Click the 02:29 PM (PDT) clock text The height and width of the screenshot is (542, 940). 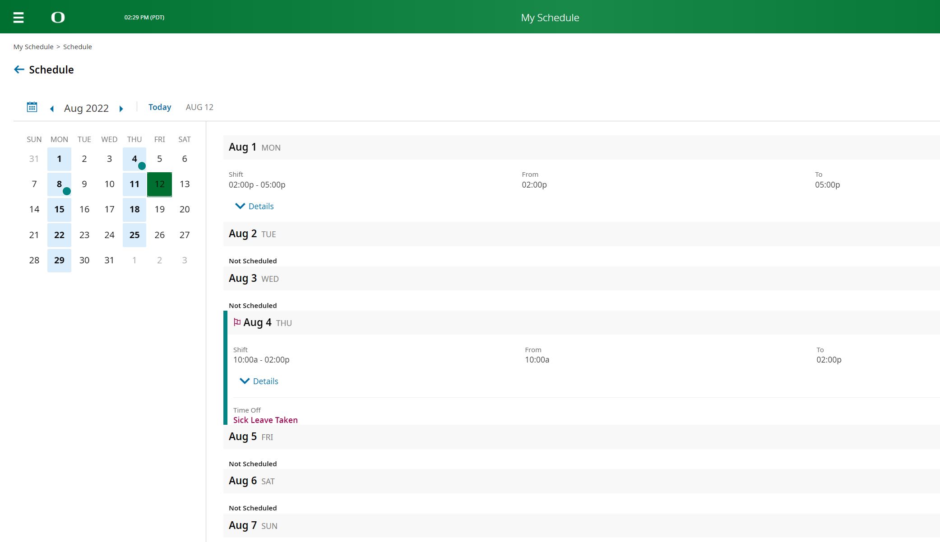[x=144, y=18]
